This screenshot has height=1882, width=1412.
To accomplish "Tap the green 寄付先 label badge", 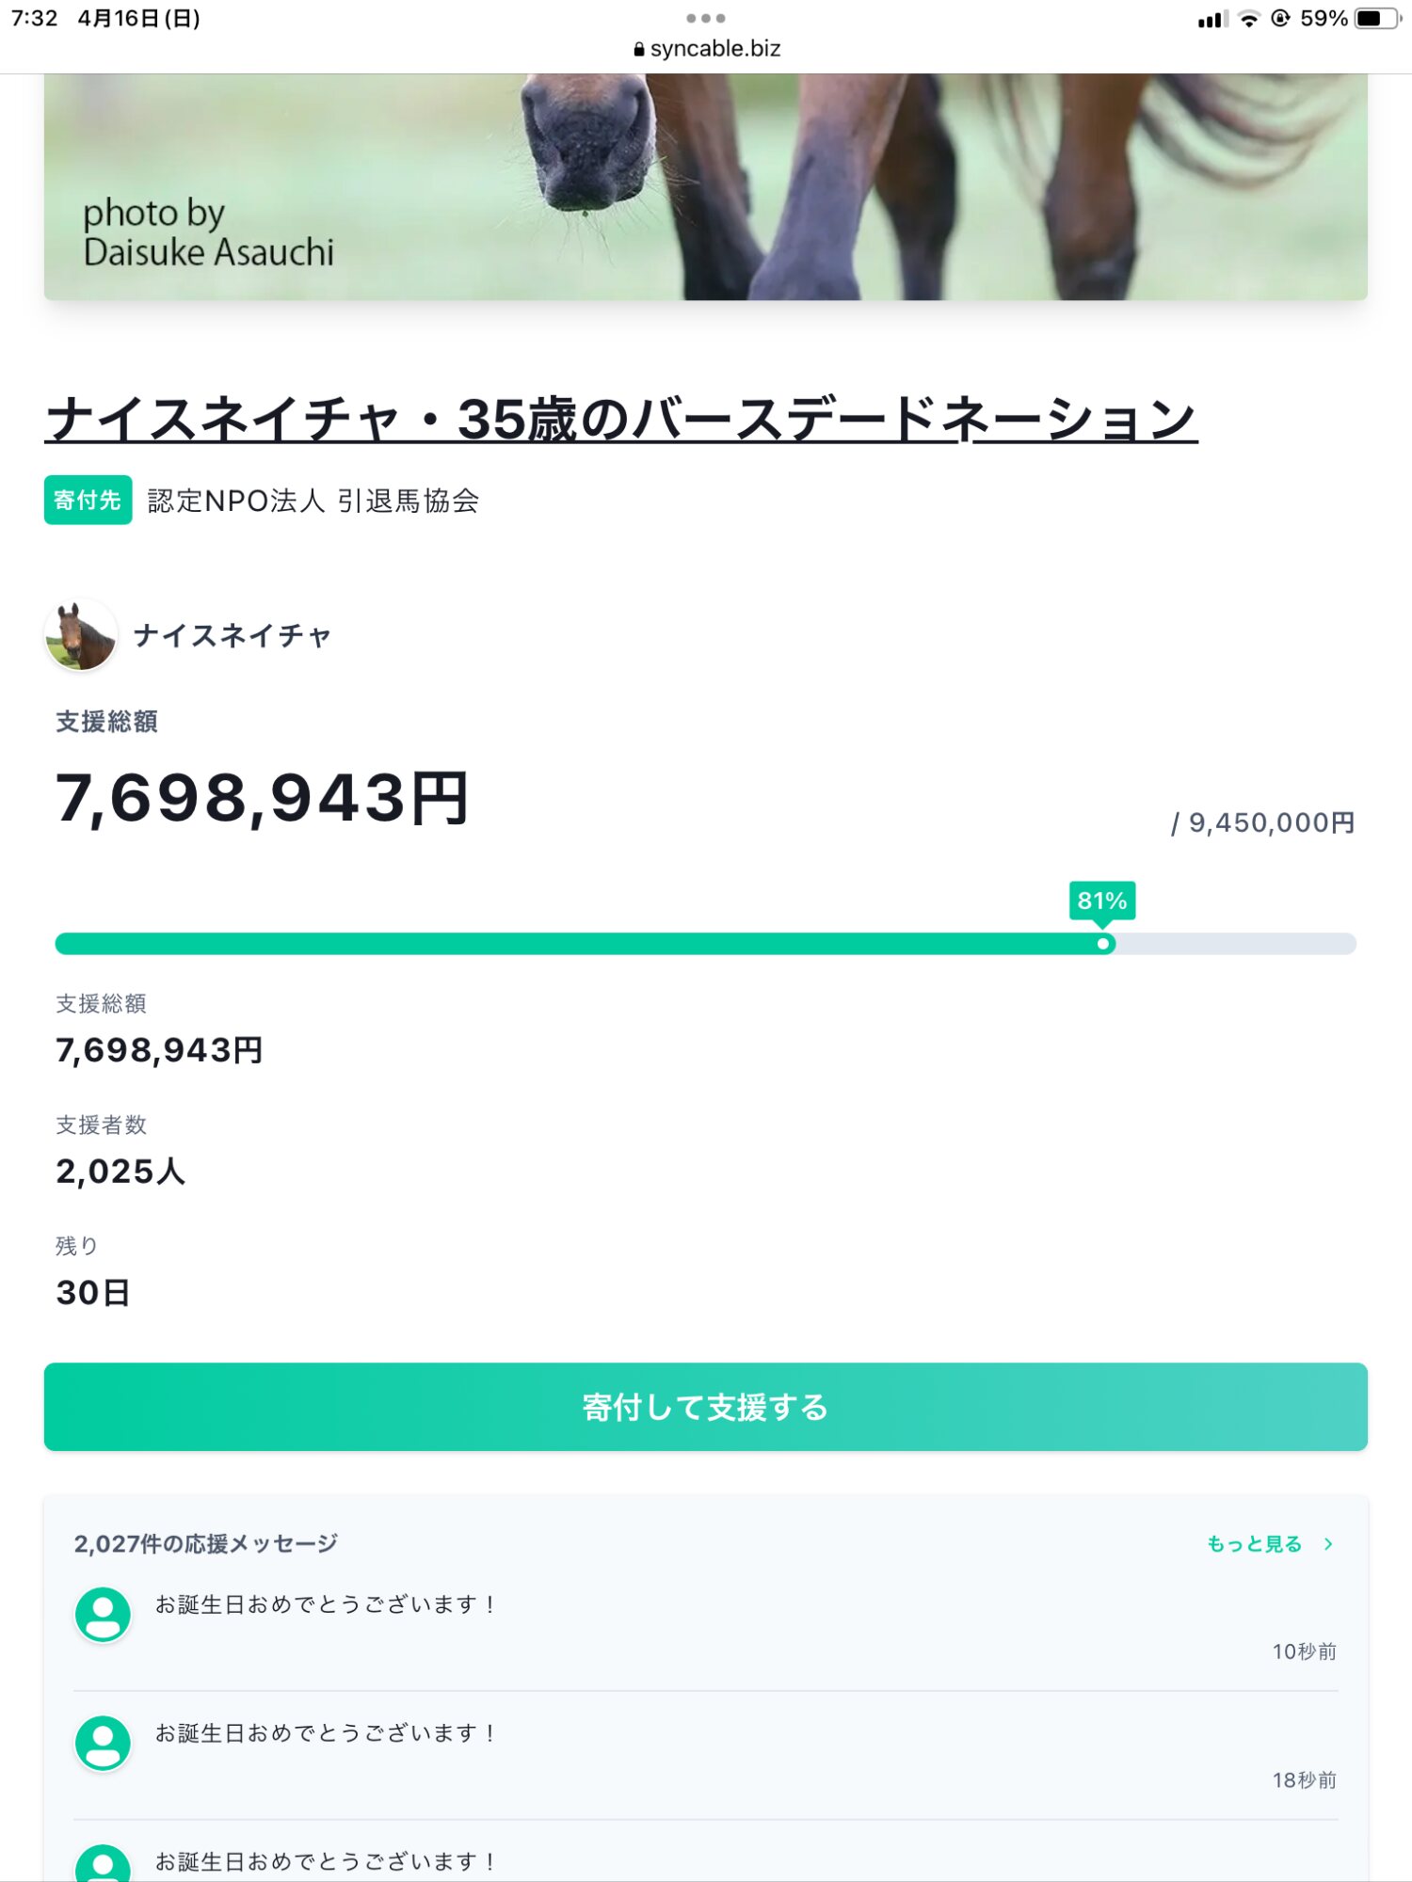I will pyautogui.click(x=88, y=501).
